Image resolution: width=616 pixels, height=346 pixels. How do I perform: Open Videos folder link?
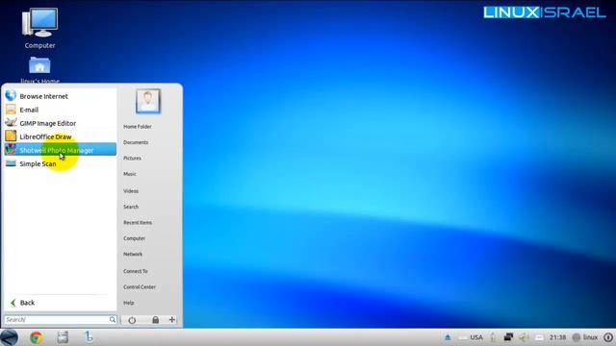click(x=131, y=191)
